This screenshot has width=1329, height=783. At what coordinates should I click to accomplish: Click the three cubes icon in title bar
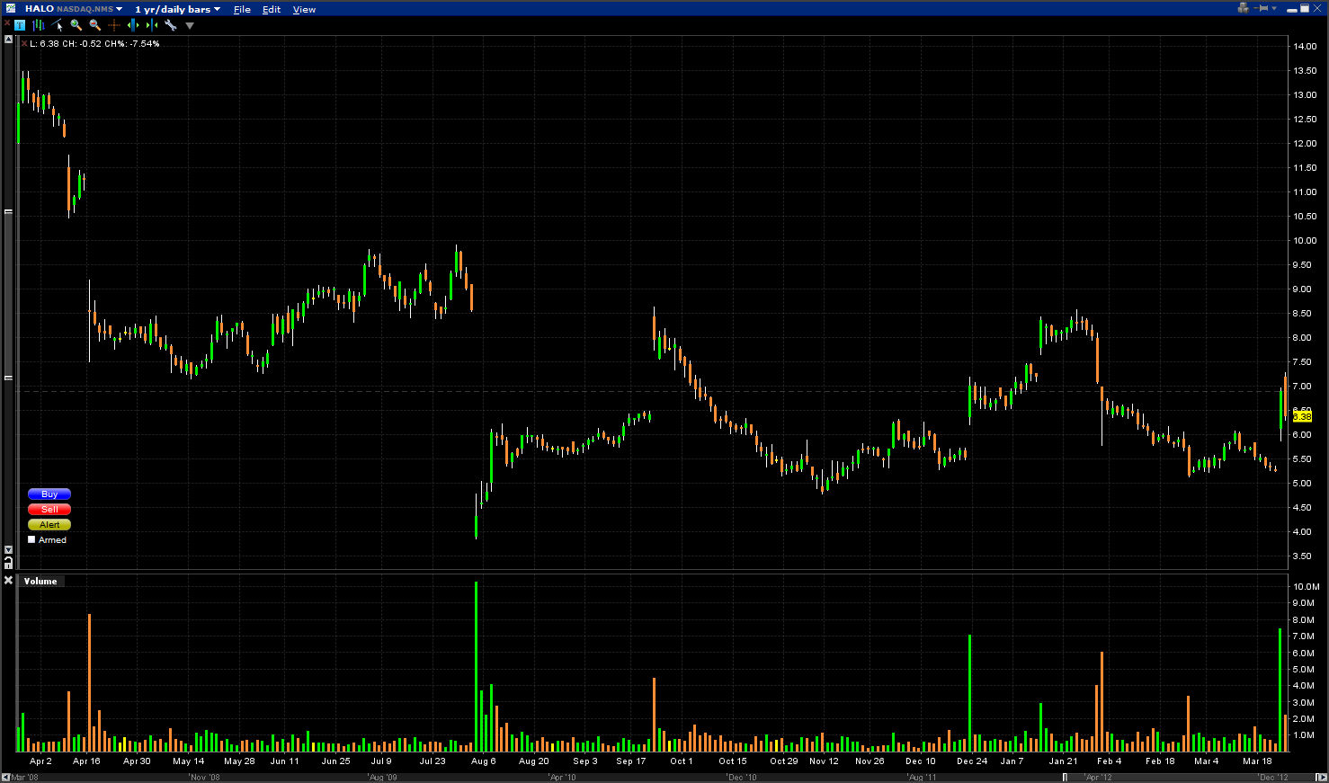1243,8
